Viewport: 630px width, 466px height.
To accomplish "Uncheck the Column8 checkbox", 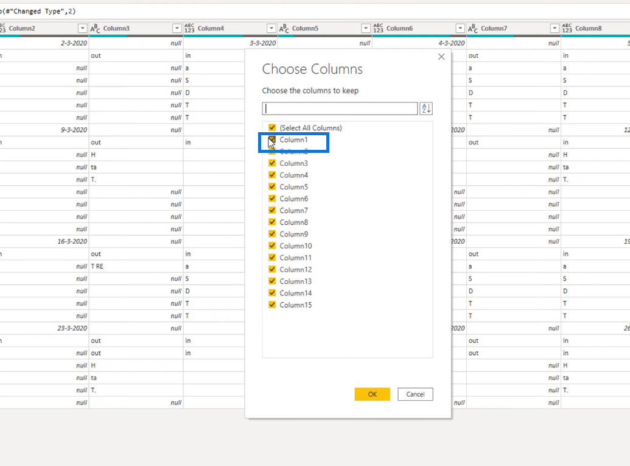I will pos(272,222).
